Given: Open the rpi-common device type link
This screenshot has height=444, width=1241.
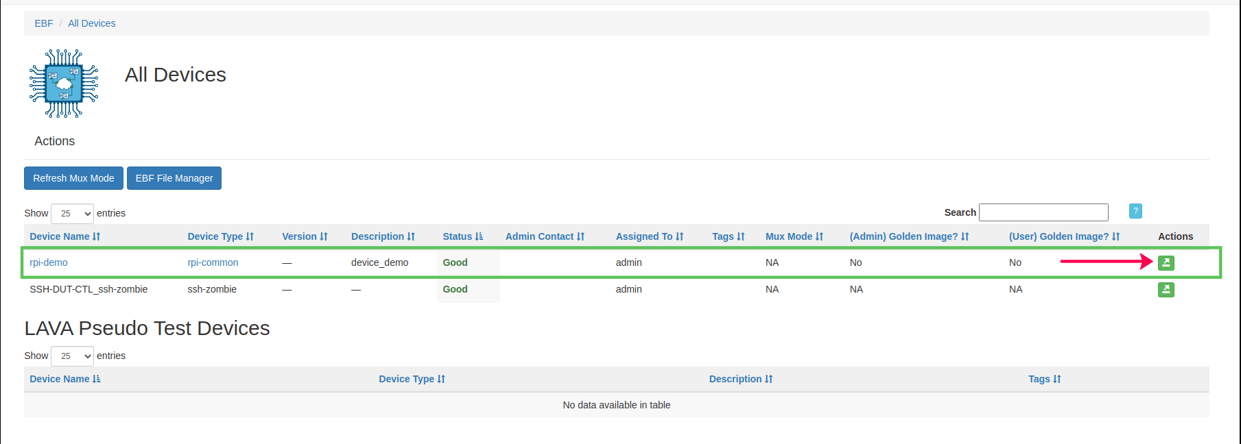Looking at the screenshot, I should click(213, 262).
